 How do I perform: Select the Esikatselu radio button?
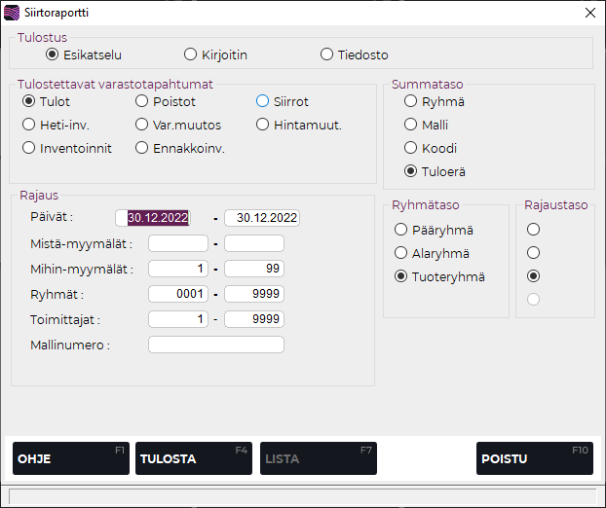coord(53,54)
